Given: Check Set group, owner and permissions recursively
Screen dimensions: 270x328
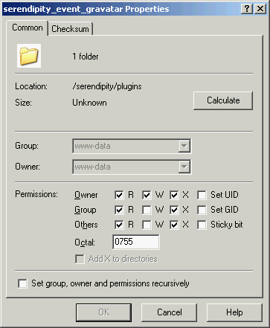Looking at the screenshot, I should (x=22, y=283).
